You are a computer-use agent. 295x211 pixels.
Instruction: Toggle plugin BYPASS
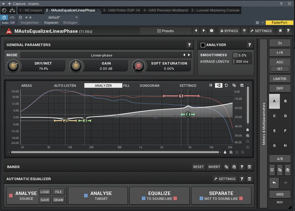point(229,31)
